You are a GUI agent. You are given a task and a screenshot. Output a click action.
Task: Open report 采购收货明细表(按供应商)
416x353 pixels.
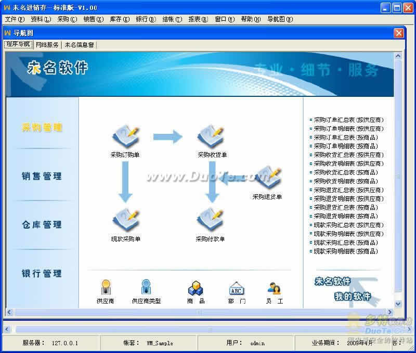click(x=348, y=164)
